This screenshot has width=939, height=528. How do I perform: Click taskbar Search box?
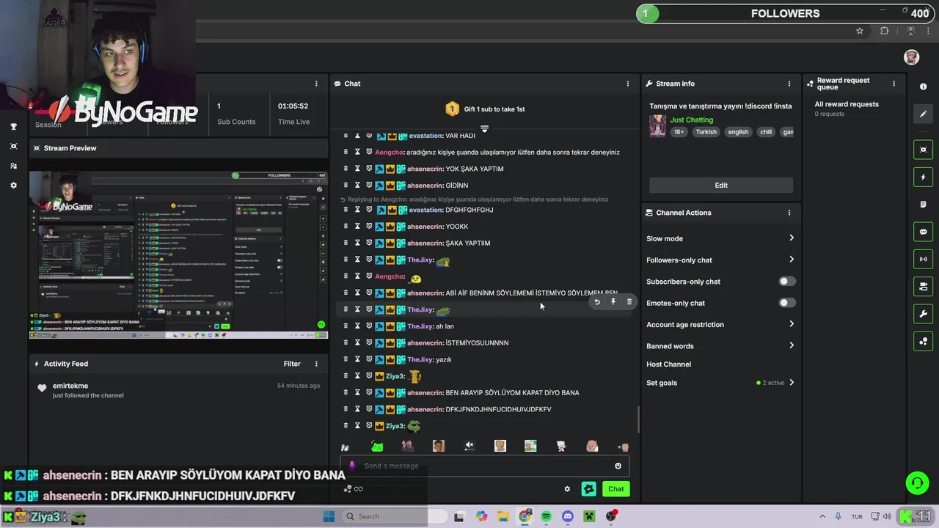pos(394,516)
